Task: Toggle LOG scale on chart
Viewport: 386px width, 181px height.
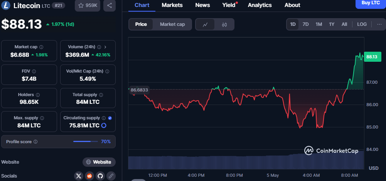Action: 362,24
